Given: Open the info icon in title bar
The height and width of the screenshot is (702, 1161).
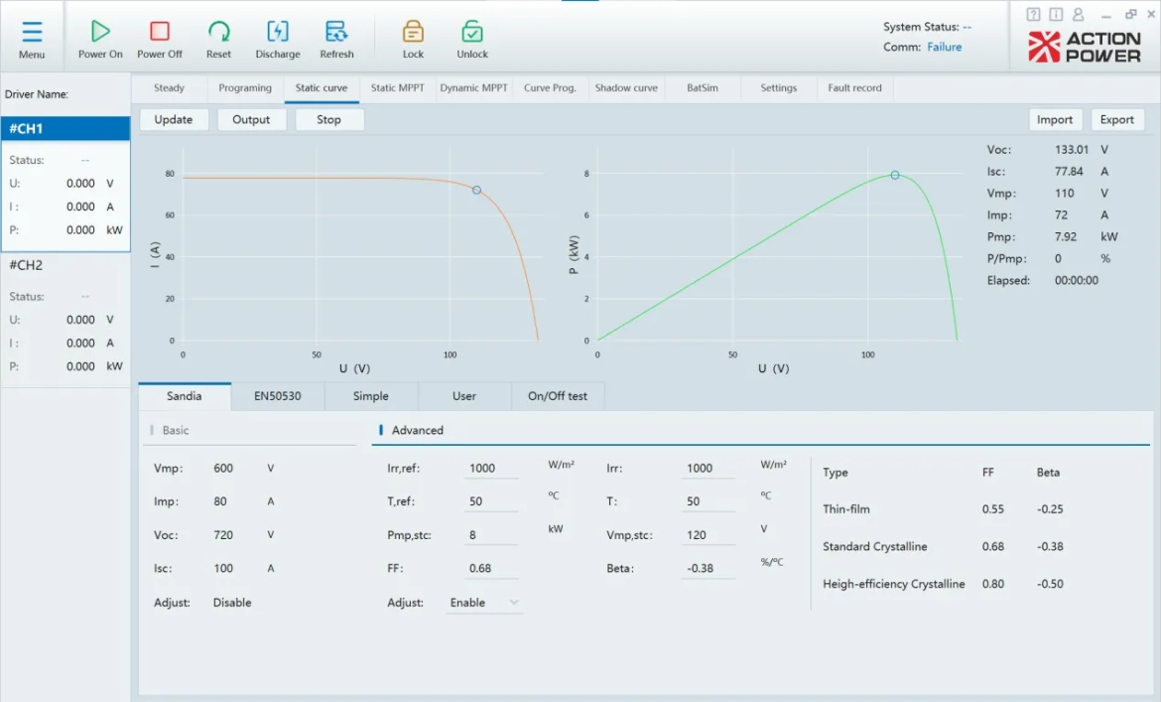Looking at the screenshot, I should (1056, 14).
